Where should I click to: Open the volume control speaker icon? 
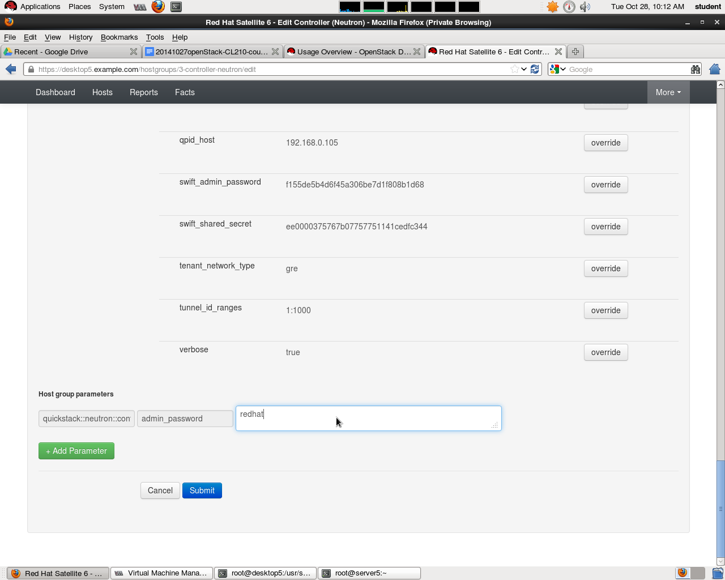click(585, 7)
